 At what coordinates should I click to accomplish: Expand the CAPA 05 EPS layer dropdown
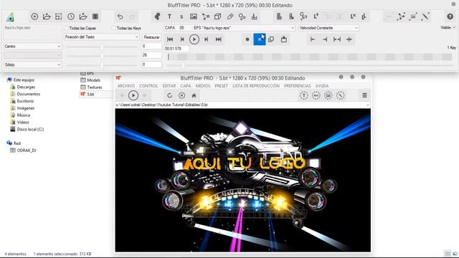click(x=229, y=28)
